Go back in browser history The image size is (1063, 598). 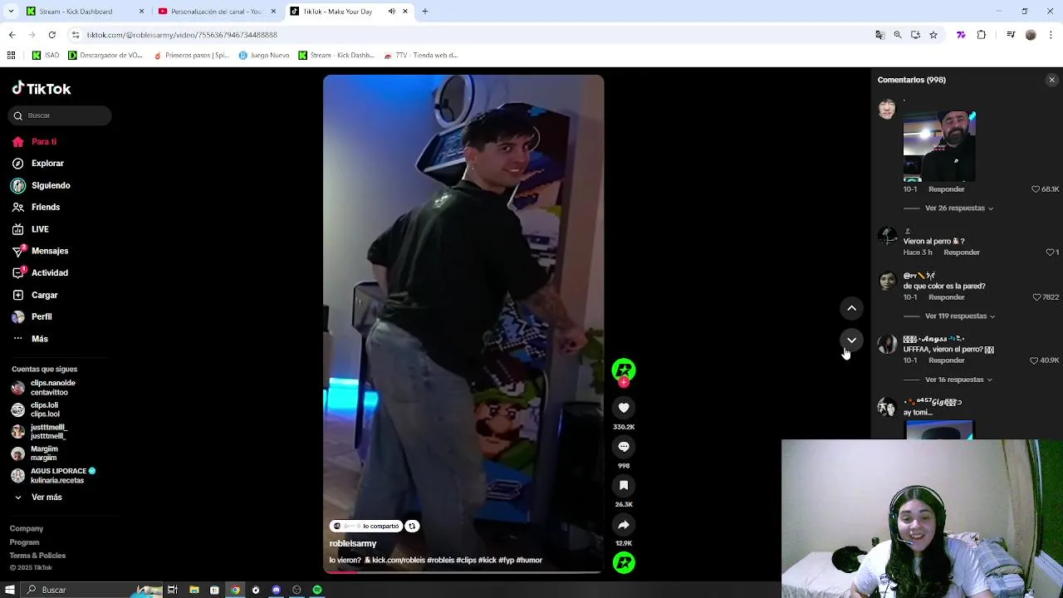point(12,35)
